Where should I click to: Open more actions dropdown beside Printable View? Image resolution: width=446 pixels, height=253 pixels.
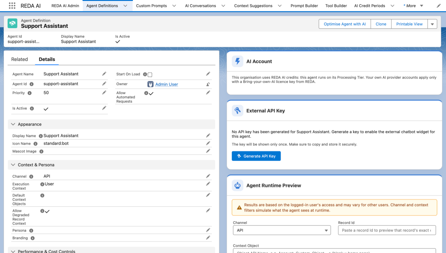click(432, 24)
